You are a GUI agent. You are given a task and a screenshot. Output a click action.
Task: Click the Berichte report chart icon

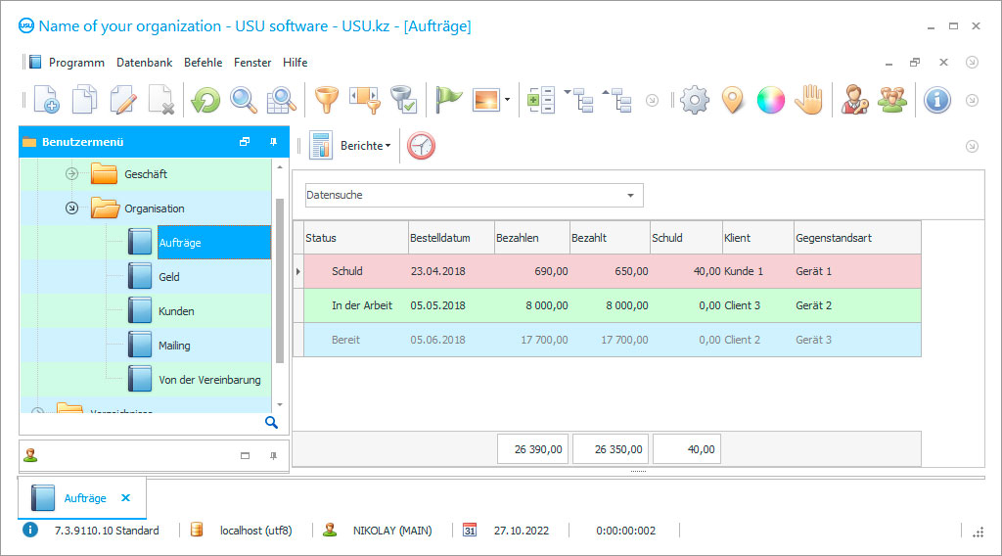[x=321, y=146]
